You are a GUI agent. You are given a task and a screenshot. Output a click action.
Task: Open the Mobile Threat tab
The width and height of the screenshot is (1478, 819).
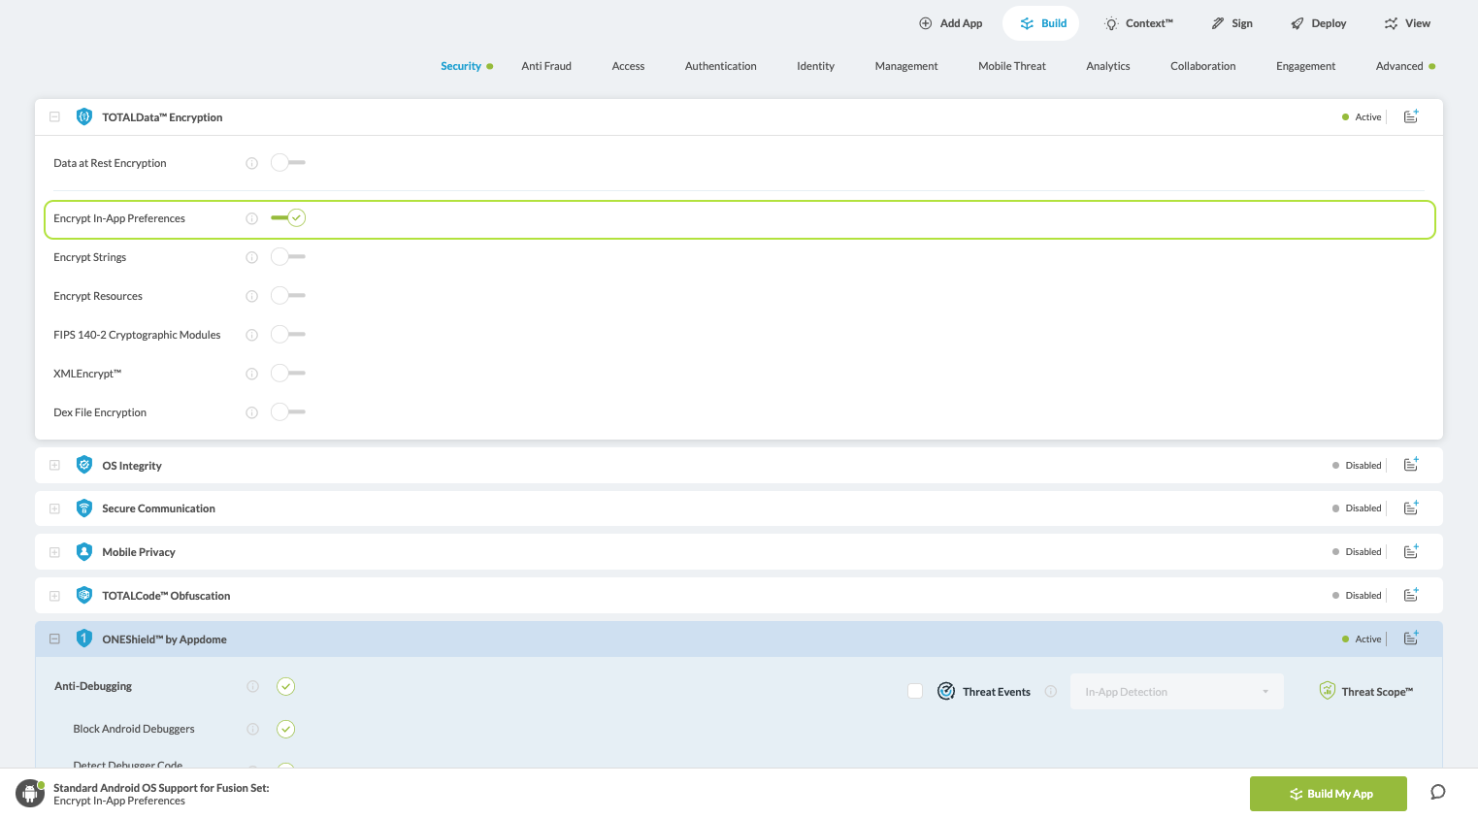pos(1011,66)
